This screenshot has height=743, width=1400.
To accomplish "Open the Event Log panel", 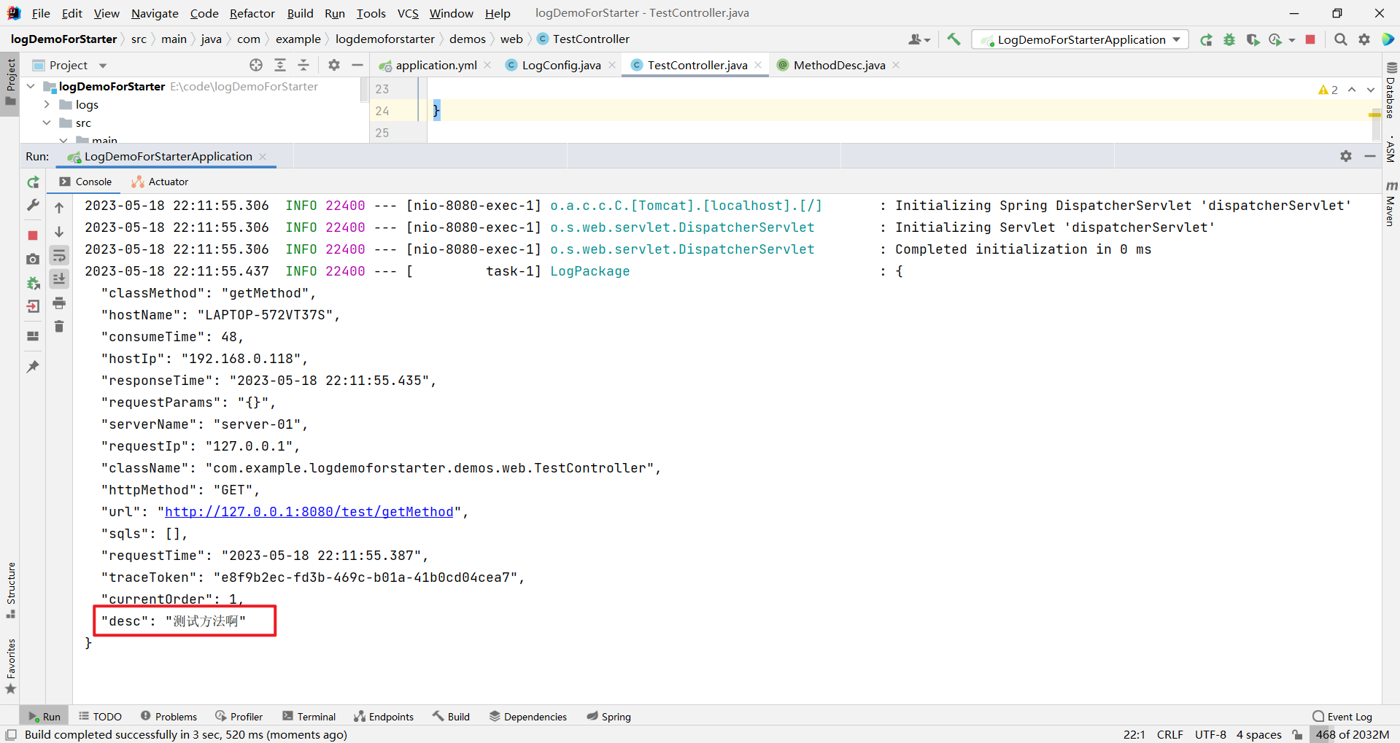I will pos(1349,716).
